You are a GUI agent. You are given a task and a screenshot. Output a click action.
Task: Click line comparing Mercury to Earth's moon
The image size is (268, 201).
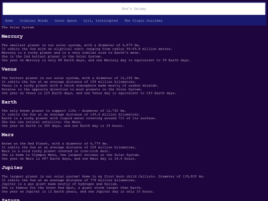(x=71, y=53)
